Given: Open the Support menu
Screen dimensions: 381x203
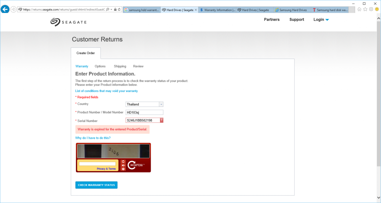Looking at the screenshot, I should tap(297, 20).
